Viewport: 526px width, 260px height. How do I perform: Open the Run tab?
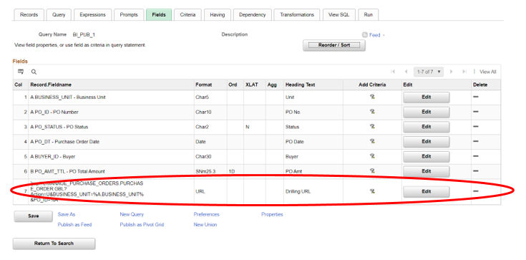click(369, 15)
